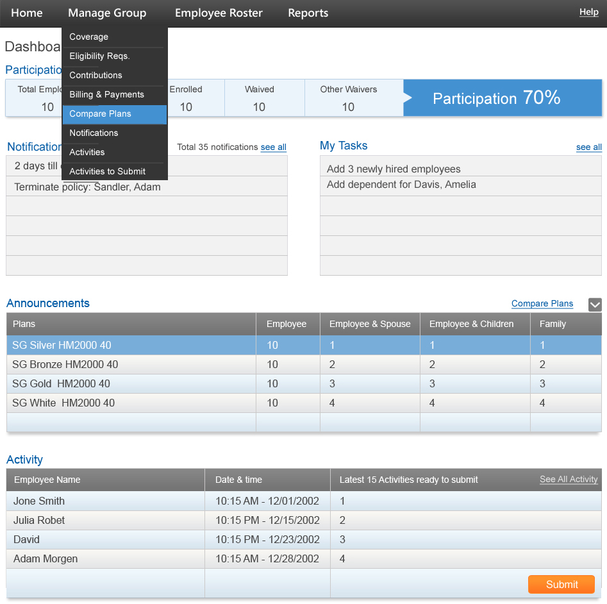607x604 pixels.
Task: Go to the Home tab
Action: [x=27, y=13]
